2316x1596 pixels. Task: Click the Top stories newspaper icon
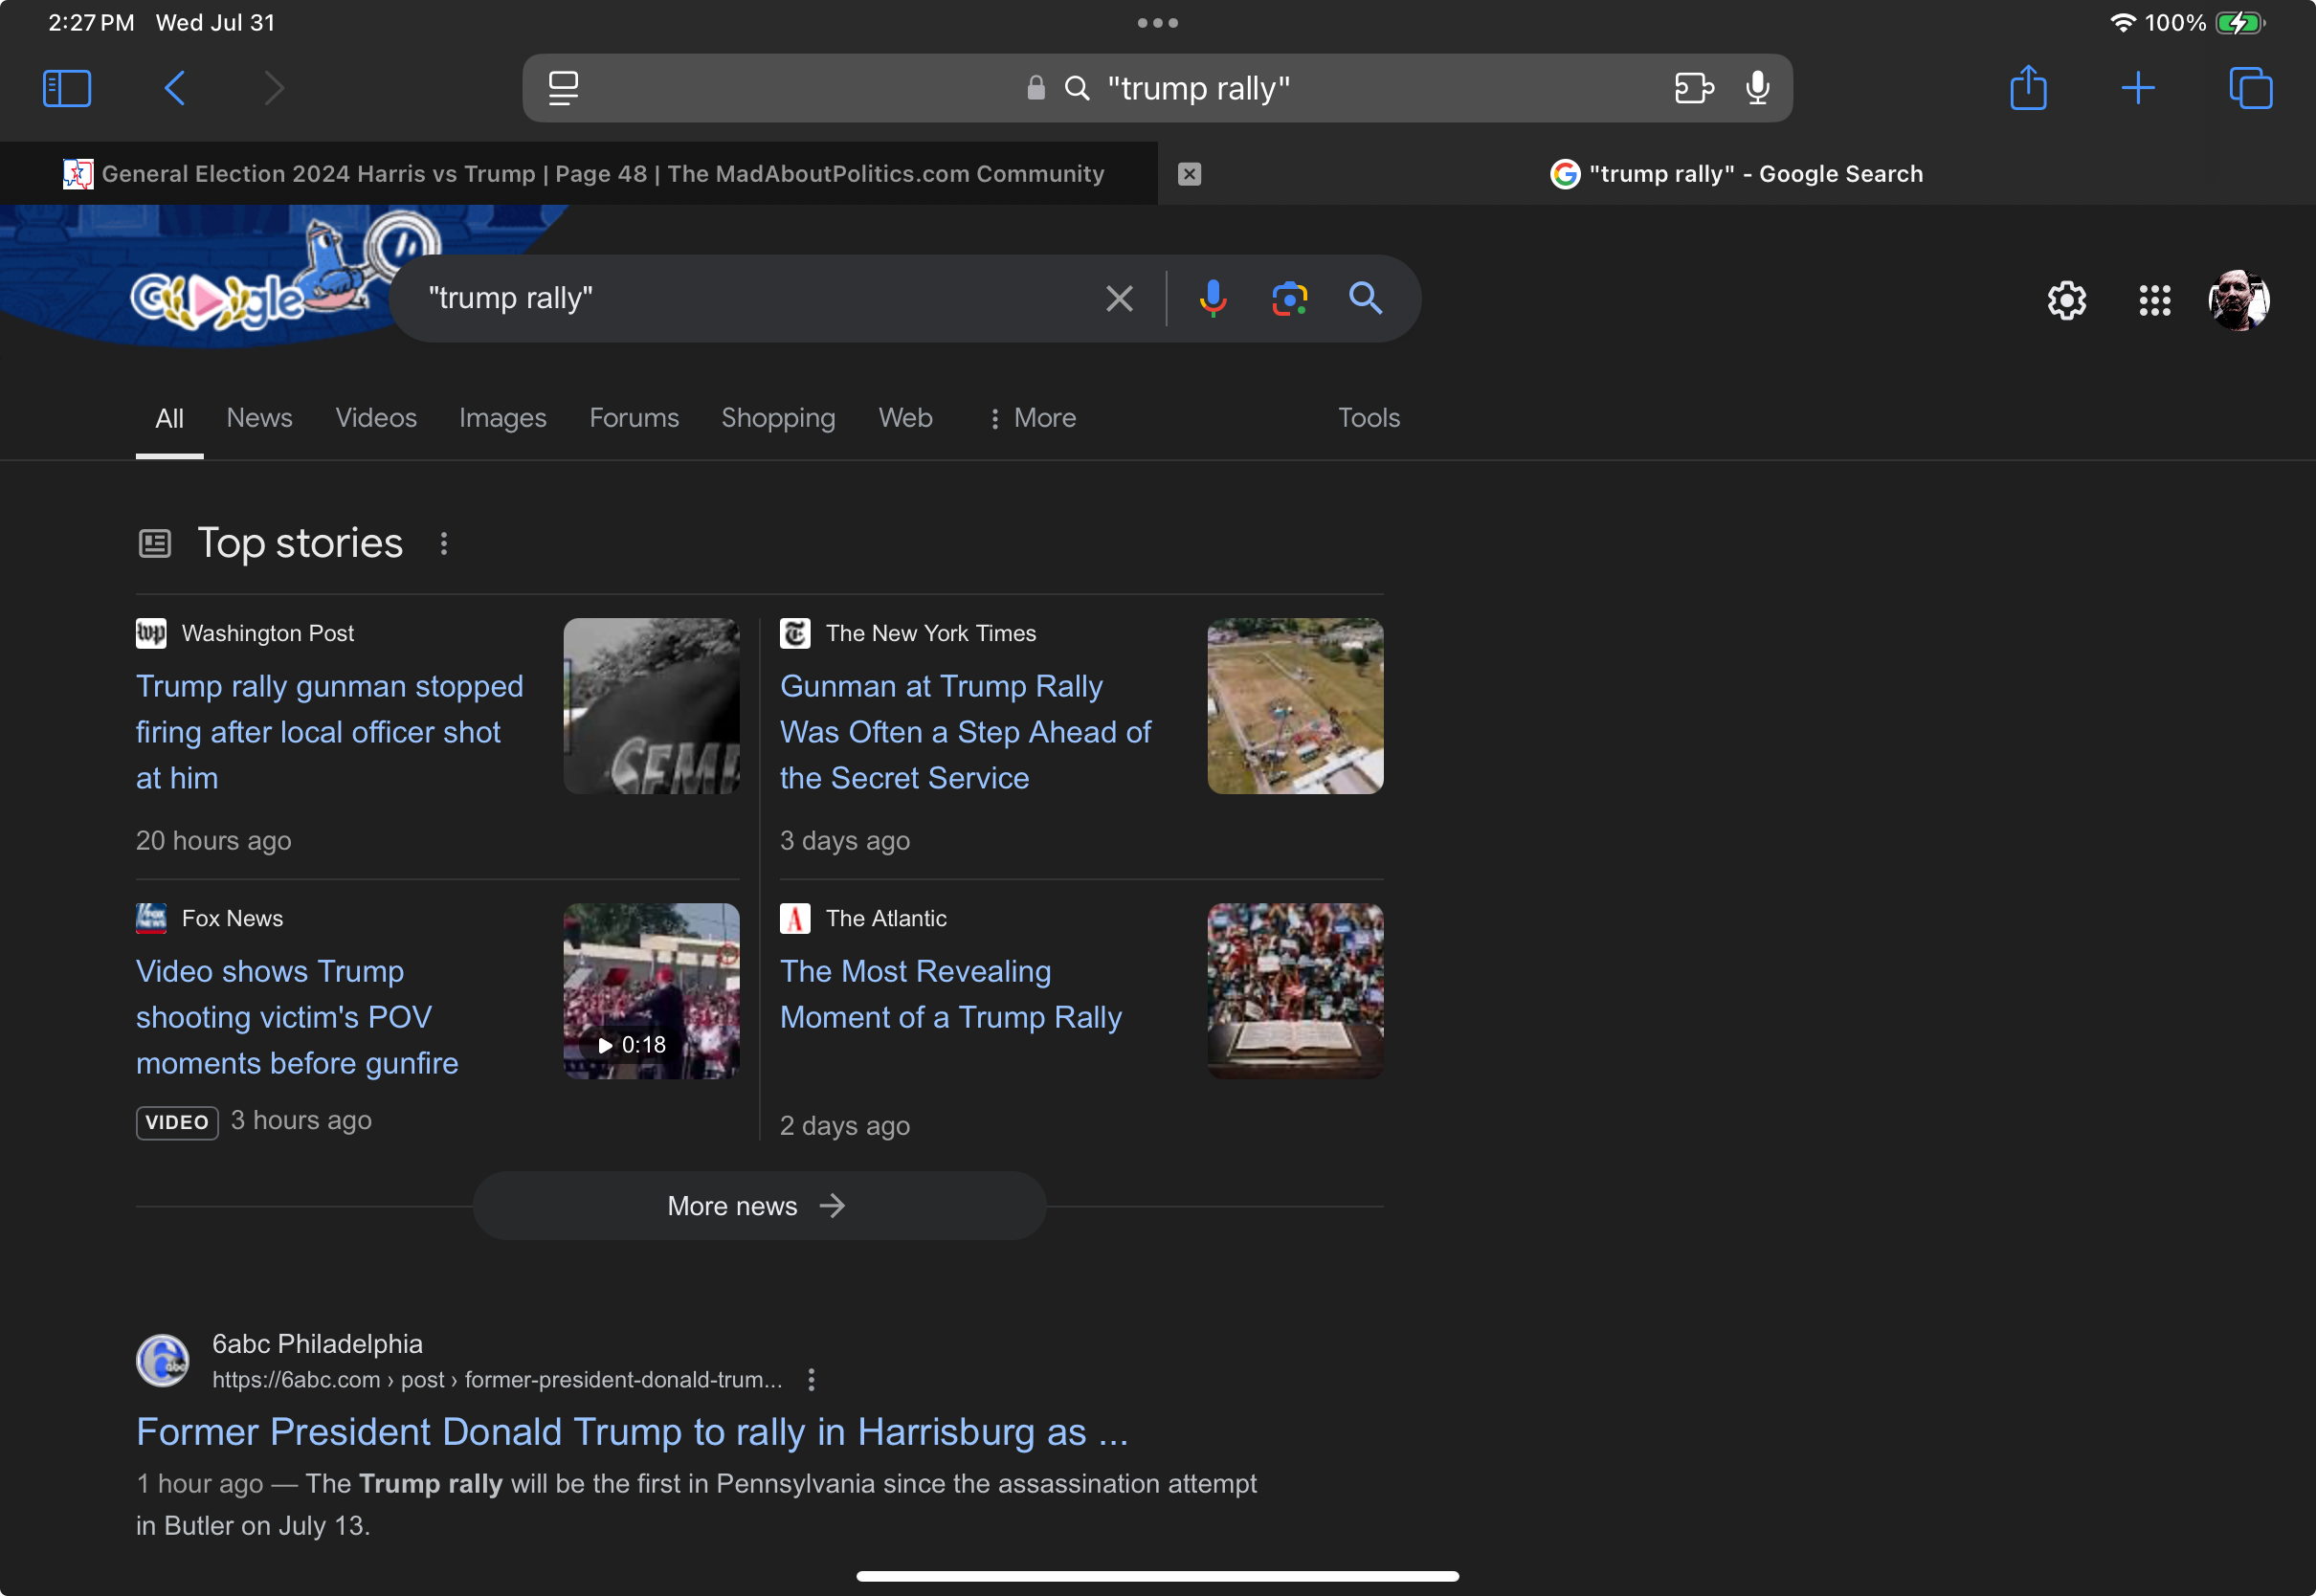pyautogui.click(x=155, y=544)
